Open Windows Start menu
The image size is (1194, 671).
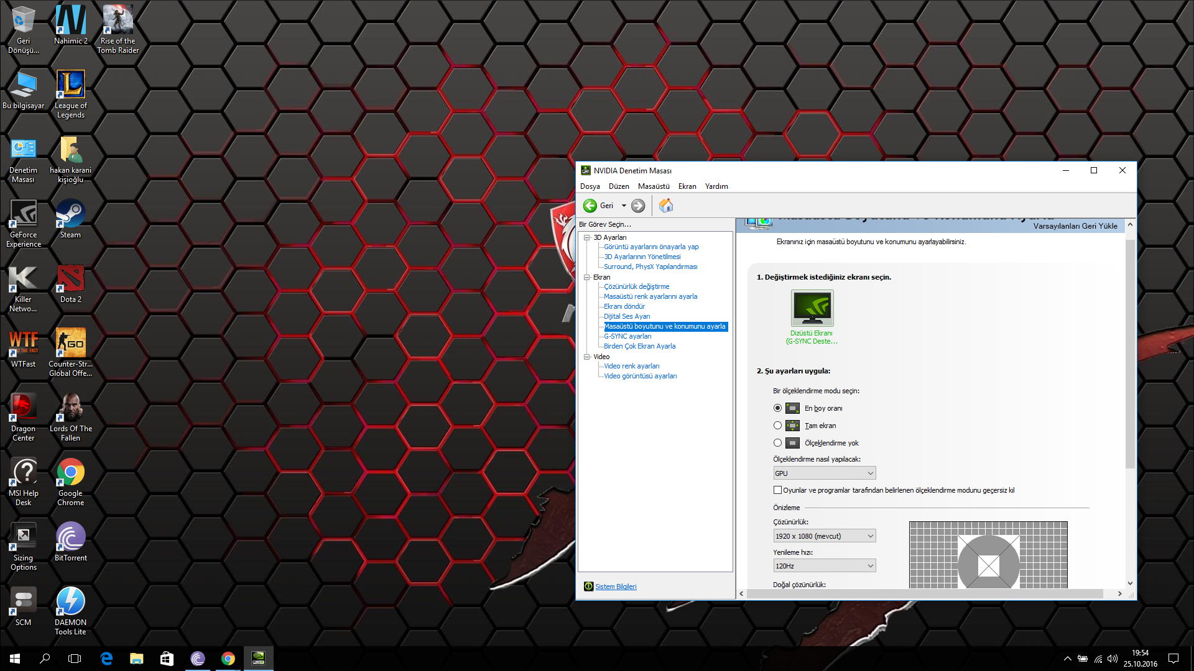pyautogui.click(x=15, y=659)
